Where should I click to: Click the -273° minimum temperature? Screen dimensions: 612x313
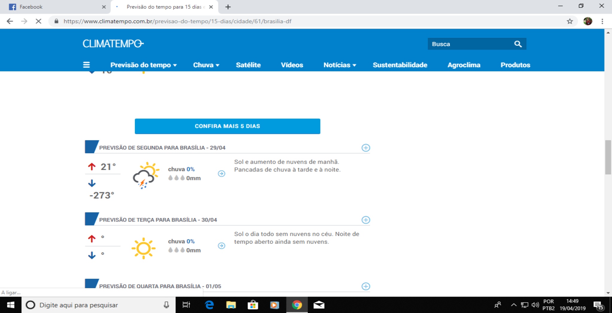tap(102, 195)
